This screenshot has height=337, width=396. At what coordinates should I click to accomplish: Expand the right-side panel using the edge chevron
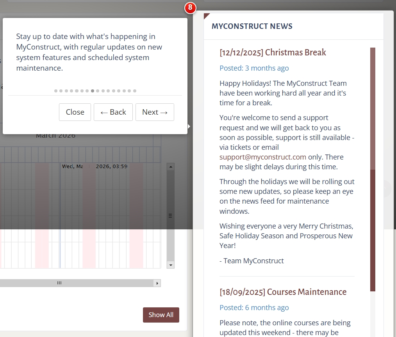tap(388, 189)
